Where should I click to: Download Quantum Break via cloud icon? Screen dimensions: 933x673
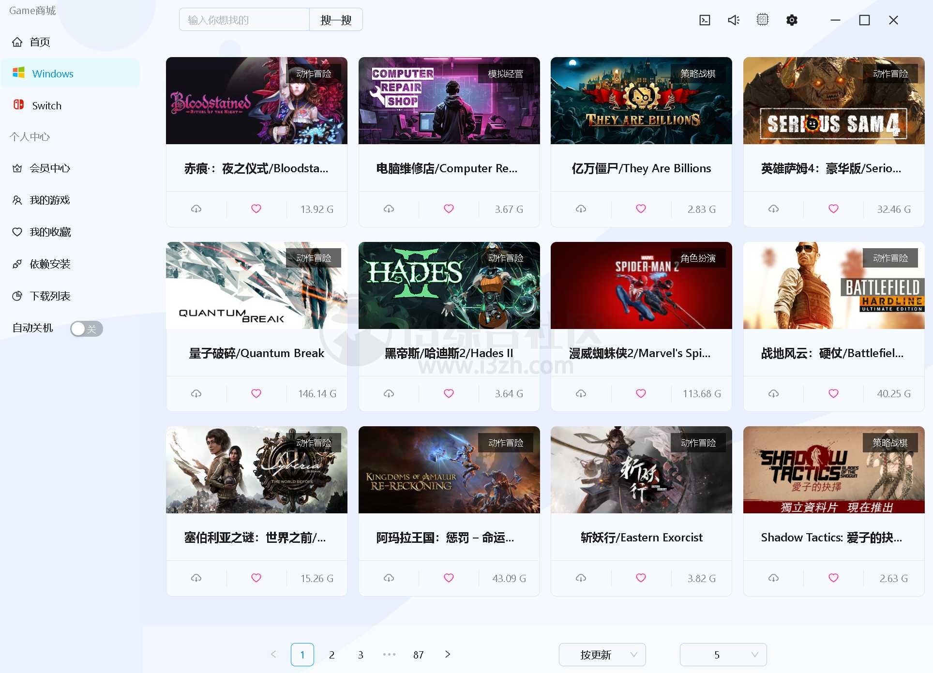point(196,394)
